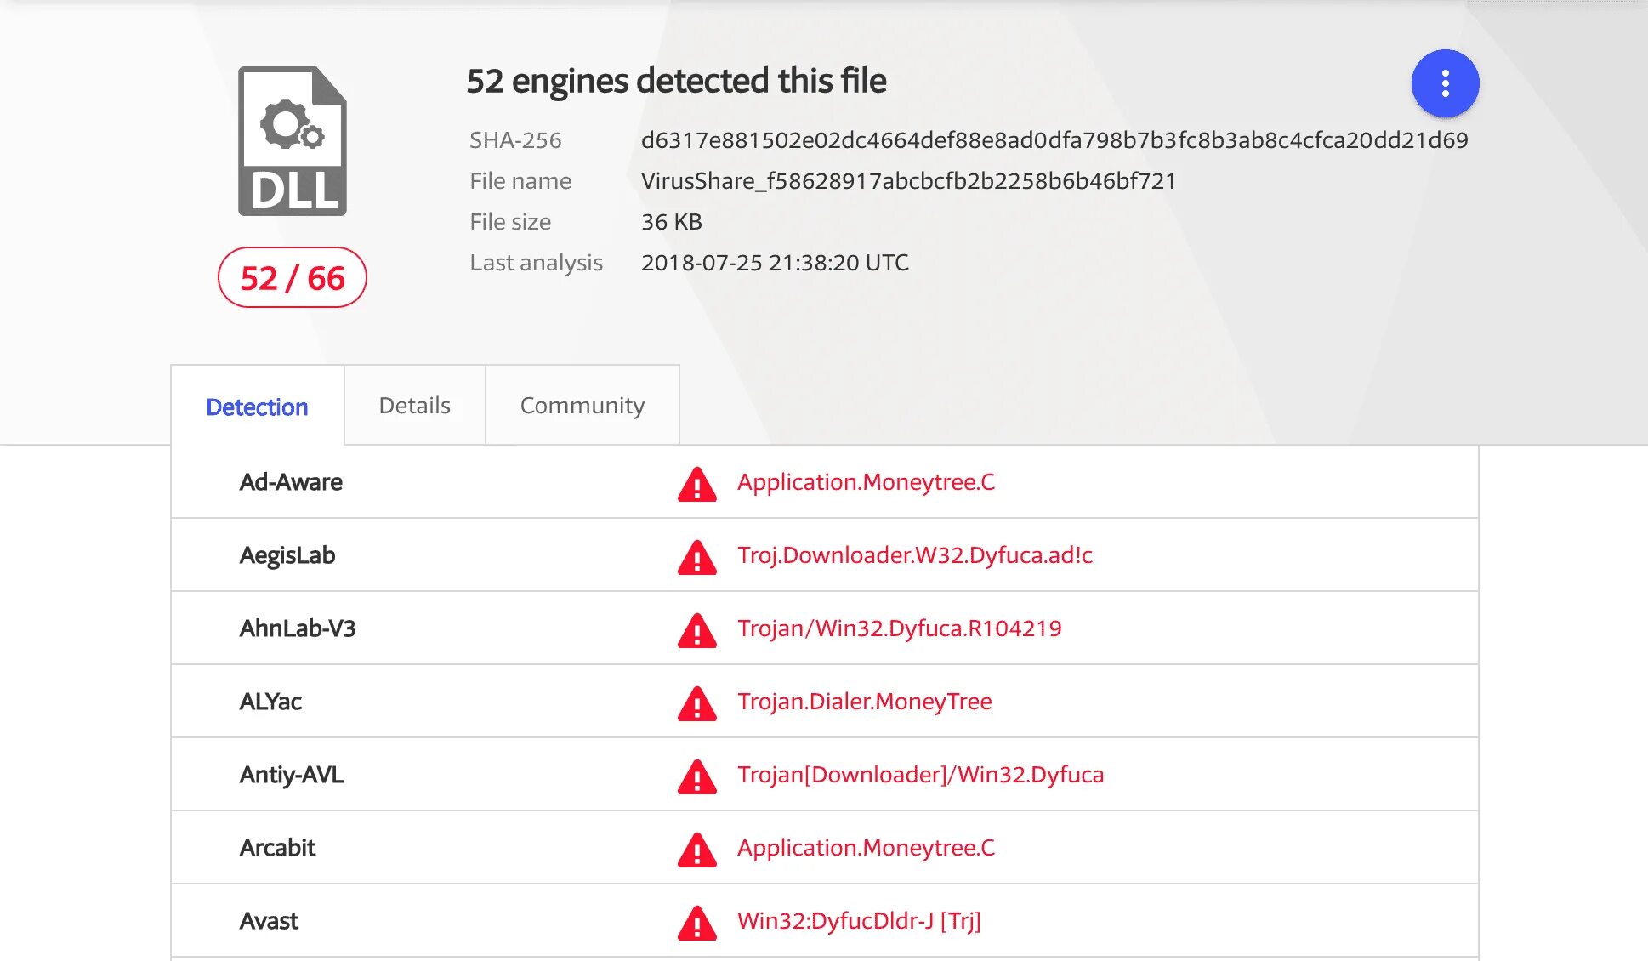1648x961 pixels.
Task: Click warning icon in the AhnLab-V3 row
Action: pos(696,630)
